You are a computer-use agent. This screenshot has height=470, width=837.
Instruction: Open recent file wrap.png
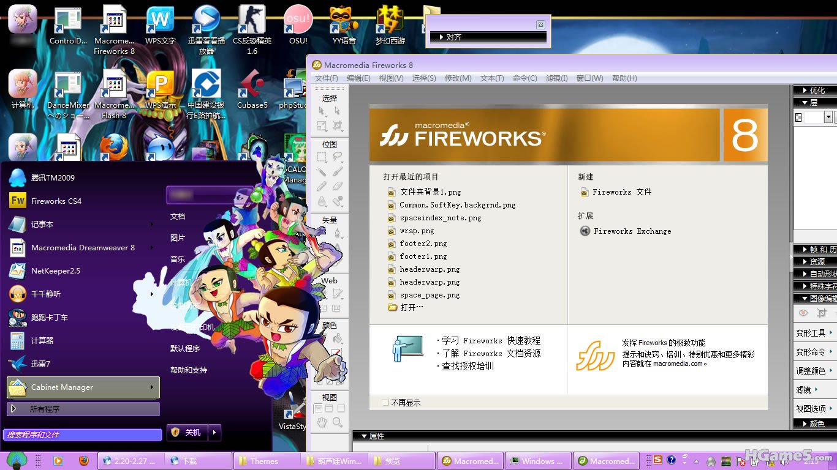[411, 231]
